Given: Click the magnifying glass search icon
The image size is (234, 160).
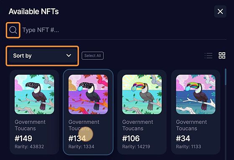Looking at the screenshot, I should coord(13,30).
